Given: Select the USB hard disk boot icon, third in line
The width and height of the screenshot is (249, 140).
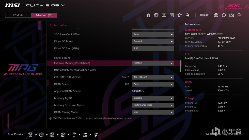Looking at the screenshot, I should point(52,135).
